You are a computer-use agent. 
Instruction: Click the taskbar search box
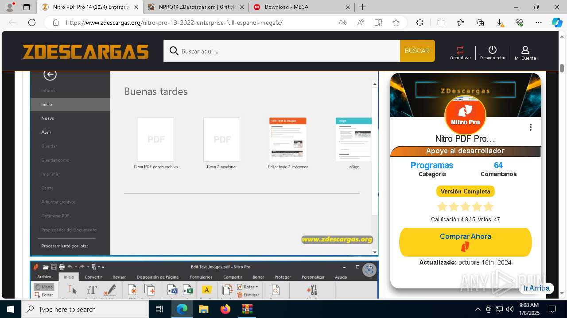85,309
